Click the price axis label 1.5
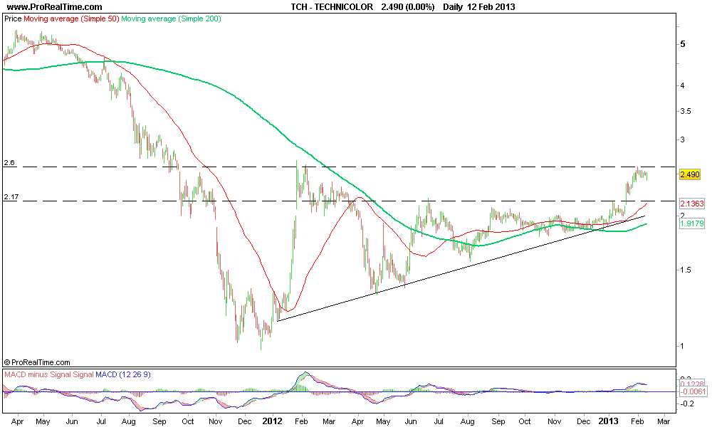The height and width of the screenshot is (427, 712). click(x=685, y=270)
